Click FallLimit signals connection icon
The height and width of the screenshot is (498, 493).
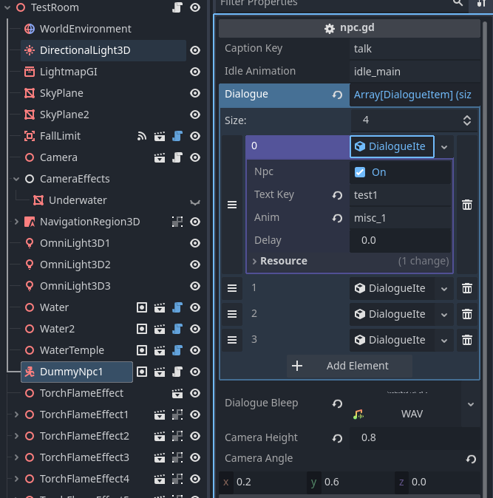point(142,136)
